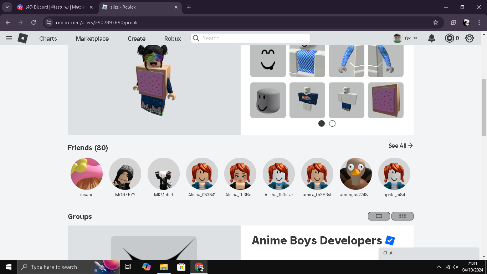
Task: Launch File Explorer from the taskbar
Action: (164, 267)
